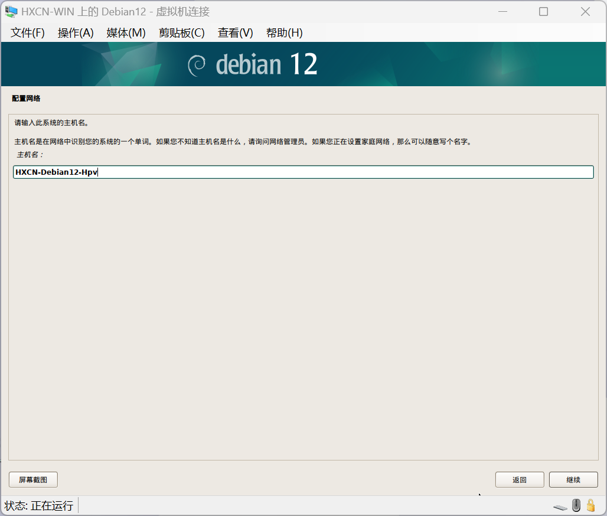Minimize the virtual machine connection window

pos(502,12)
